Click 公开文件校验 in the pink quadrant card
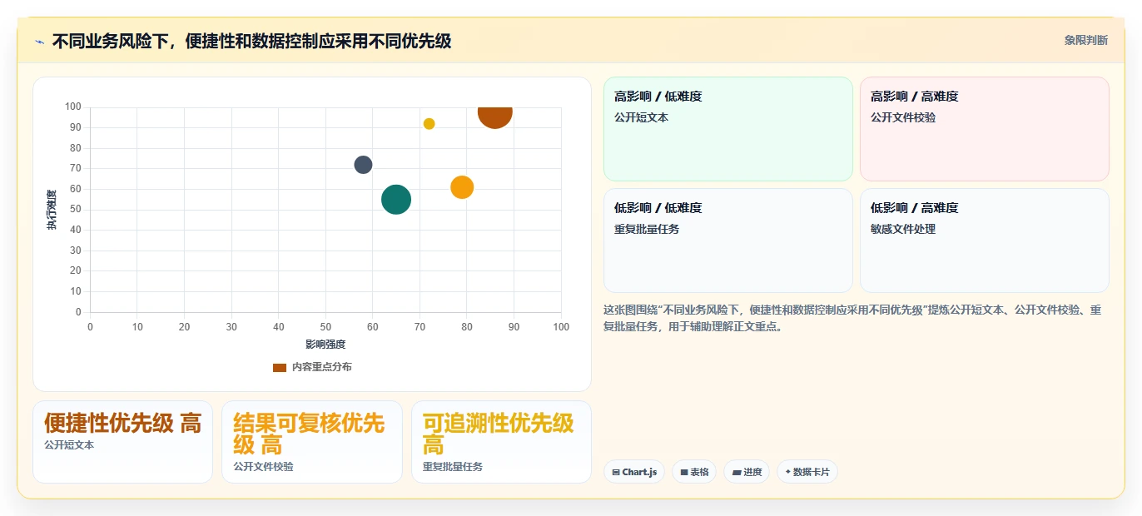This screenshot has height=516, width=1142. pyautogui.click(x=903, y=117)
